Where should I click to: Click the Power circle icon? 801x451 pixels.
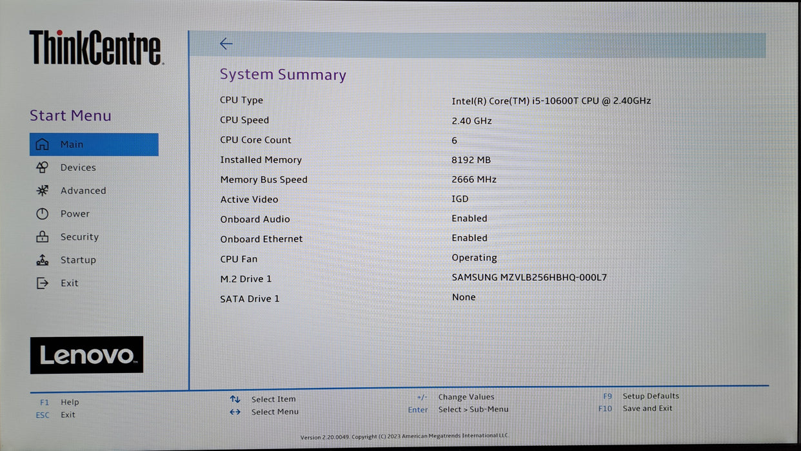[42, 214]
